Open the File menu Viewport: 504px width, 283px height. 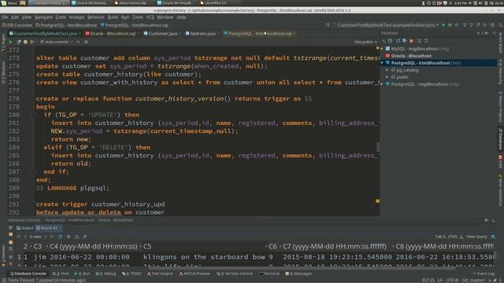pyautogui.click(x=5, y=17)
